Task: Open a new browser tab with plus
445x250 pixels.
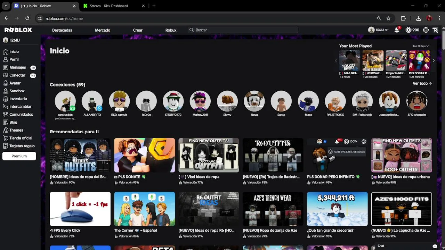Action: (x=154, y=6)
